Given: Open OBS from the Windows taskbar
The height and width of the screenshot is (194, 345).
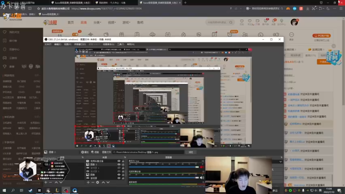Looking at the screenshot, I should click(x=66, y=190).
